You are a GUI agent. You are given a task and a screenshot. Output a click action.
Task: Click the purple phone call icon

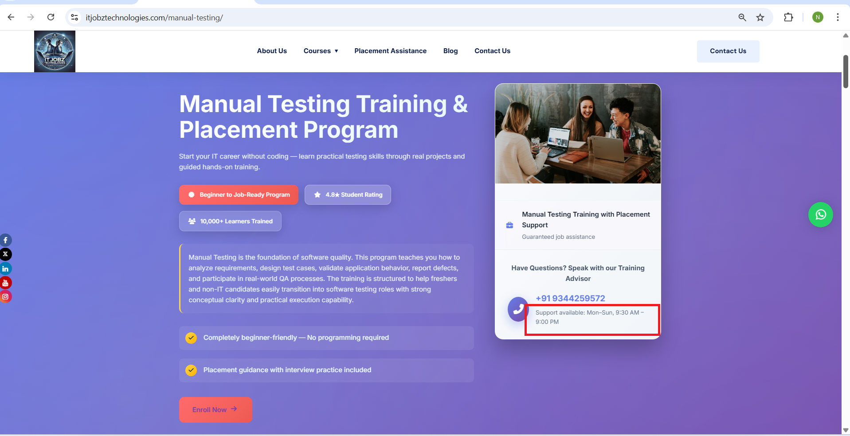click(517, 309)
